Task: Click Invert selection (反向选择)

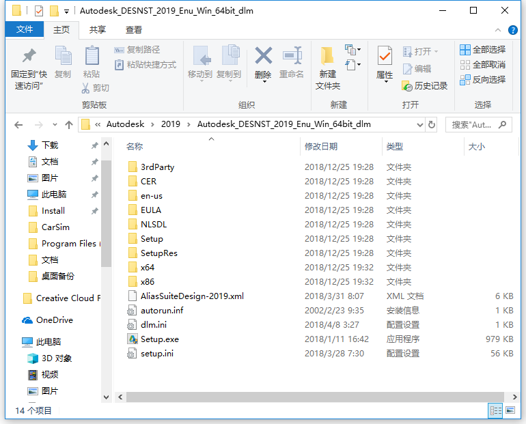Action: (x=482, y=79)
